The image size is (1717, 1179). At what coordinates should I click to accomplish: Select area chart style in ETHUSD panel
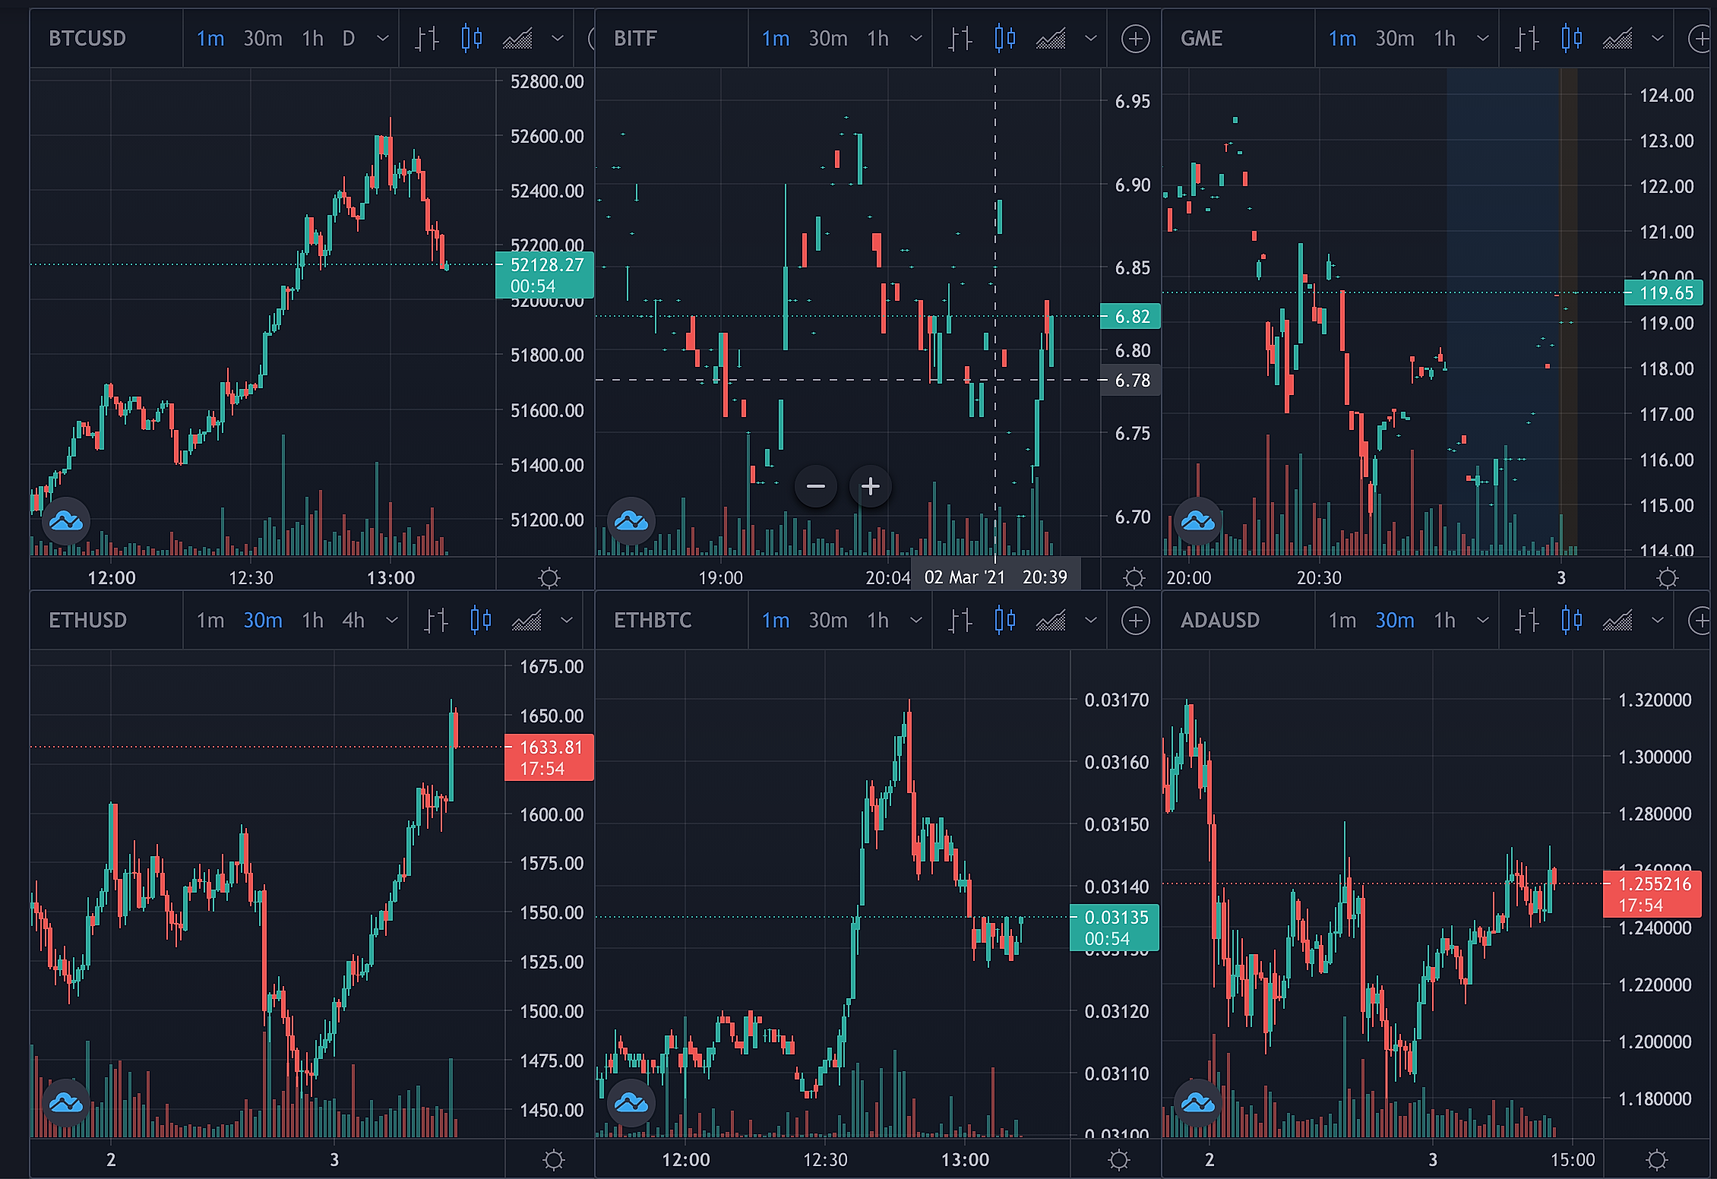pyautogui.click(x=526, y=620)
